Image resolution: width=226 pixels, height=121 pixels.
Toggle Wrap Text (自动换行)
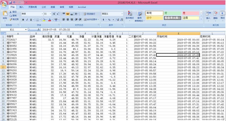[x=89, y=14]
